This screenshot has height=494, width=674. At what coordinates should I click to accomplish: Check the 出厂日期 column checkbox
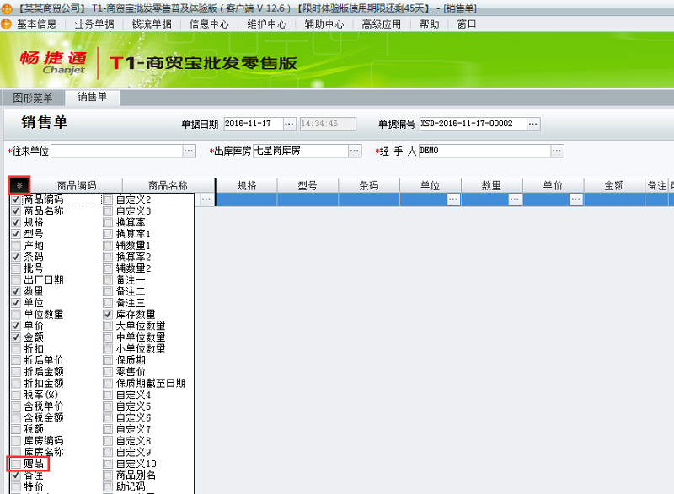tap(16, 280)
